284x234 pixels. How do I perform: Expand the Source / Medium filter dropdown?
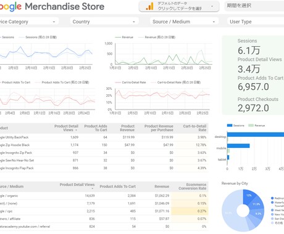[184, 22]
